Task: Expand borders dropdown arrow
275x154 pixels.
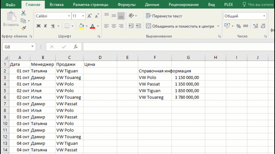Action: 72,26
